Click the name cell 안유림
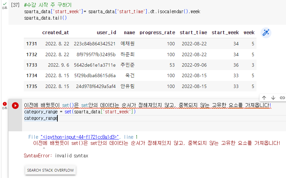 (x=127, y=86)
